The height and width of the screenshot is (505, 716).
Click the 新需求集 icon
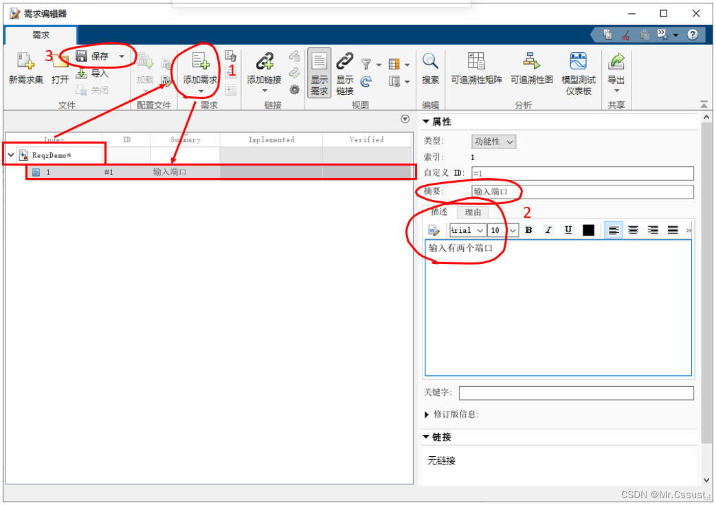point(25,62)
